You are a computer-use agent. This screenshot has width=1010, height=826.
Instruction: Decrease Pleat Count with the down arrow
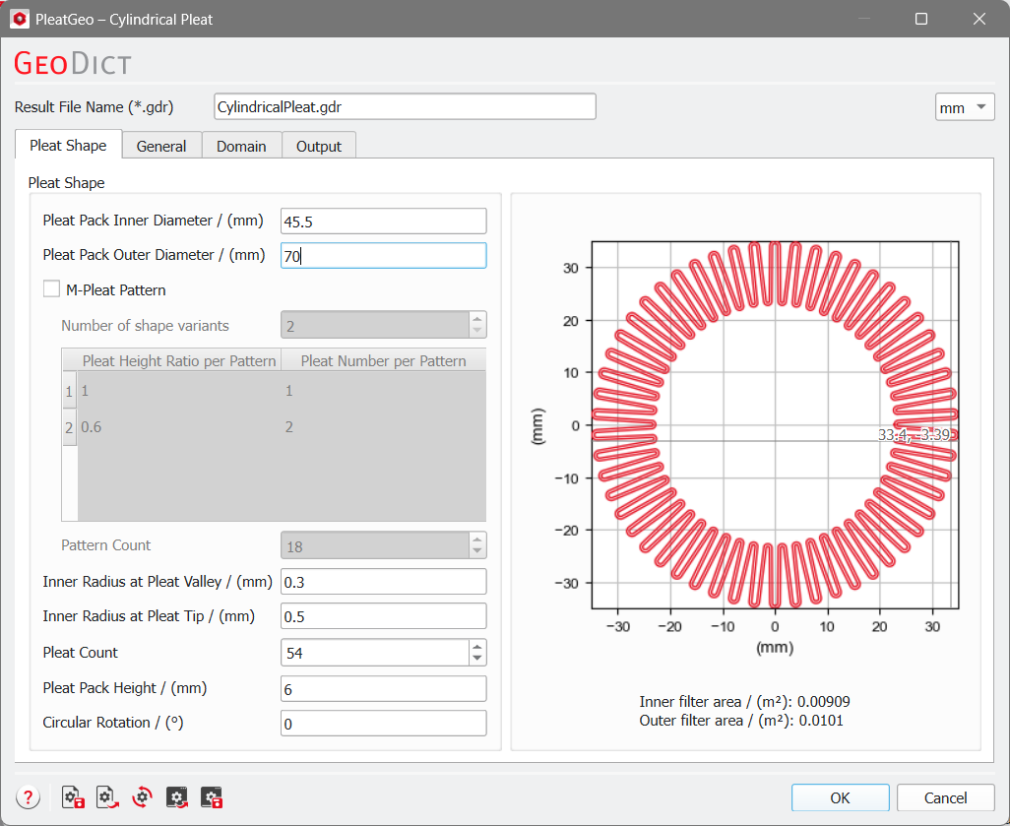477,658
